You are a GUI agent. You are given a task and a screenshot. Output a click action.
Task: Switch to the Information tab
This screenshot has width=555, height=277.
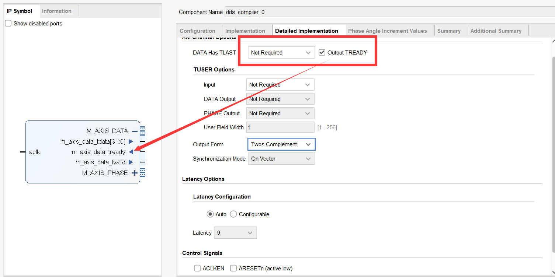pyautogui.click(x=56, y=11)
